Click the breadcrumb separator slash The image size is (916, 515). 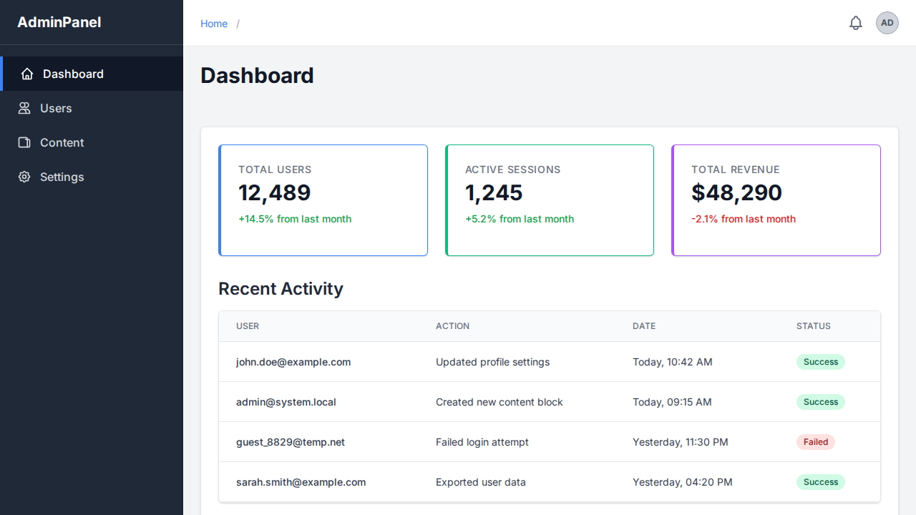(238, 23)
